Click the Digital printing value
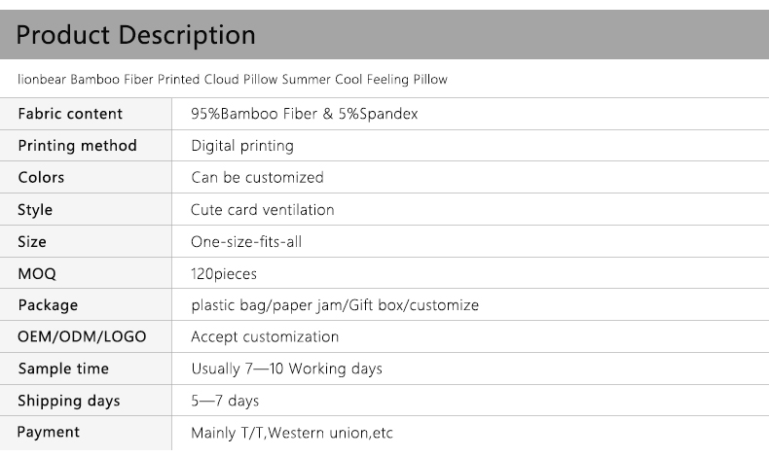Viewport: 769px width, 457px height. pyautogui.click(x=242, y=146)
